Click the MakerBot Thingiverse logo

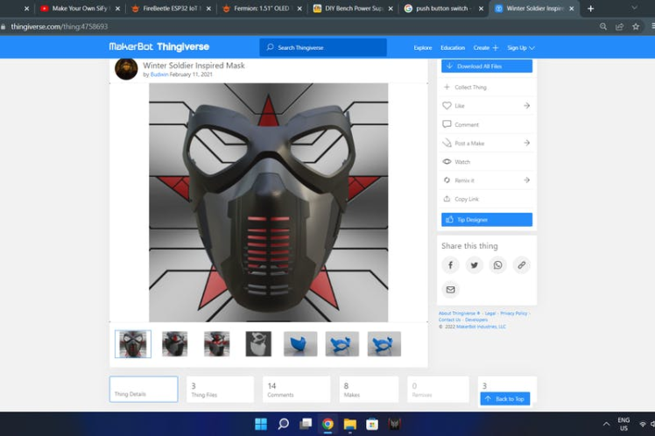click(159, 46)
